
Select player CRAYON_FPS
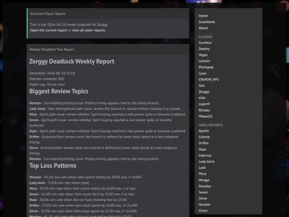[x=209, y=79]
